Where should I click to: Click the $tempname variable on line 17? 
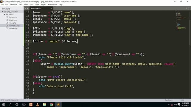pos(40,35)
